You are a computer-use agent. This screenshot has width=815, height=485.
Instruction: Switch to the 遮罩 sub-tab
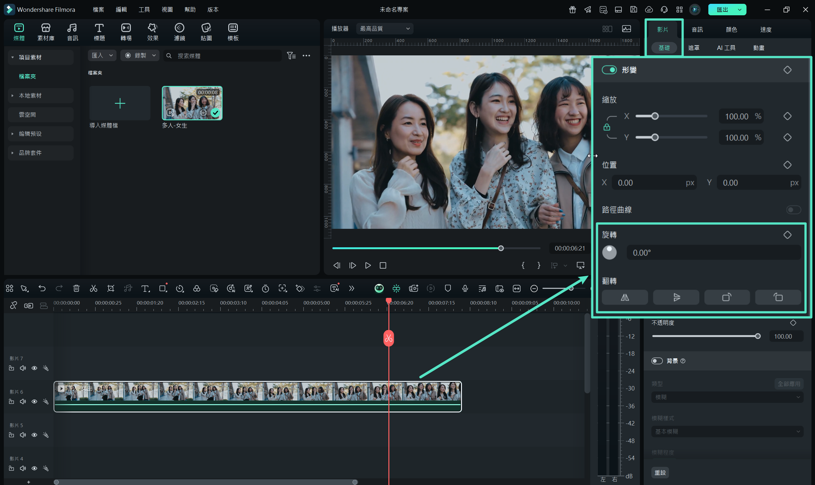694,48
